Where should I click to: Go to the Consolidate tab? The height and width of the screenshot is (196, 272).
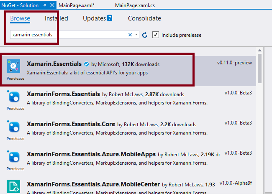(x=144, y=18)
